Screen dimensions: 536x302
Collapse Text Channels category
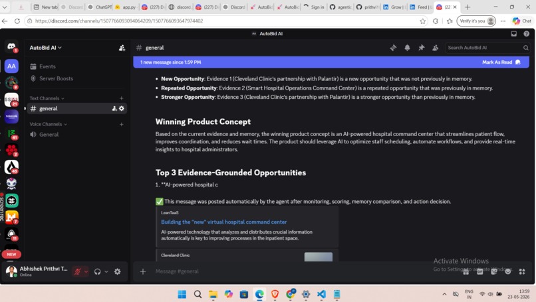(x=47, y=98)
